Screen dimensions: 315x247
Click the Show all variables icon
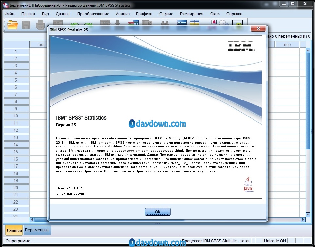click(x=237, y=23)
